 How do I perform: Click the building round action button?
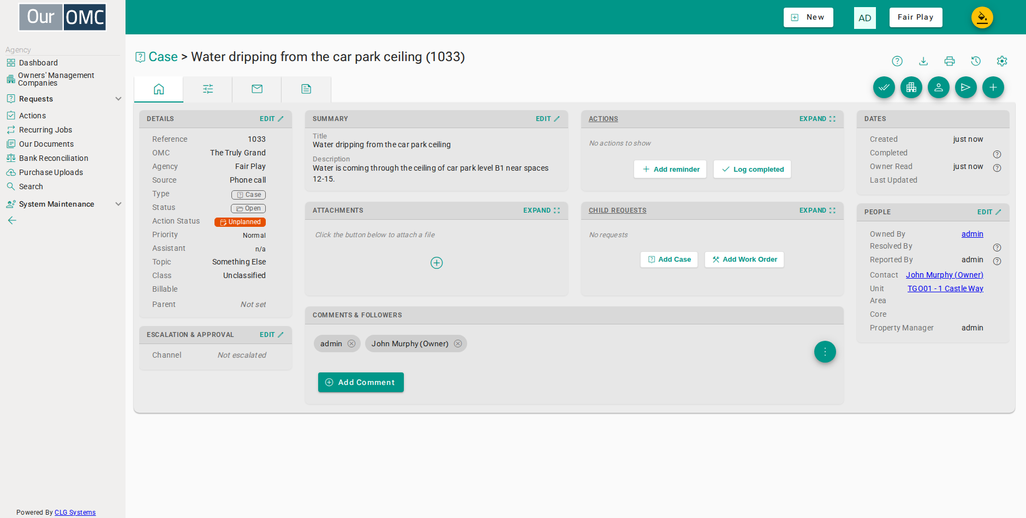click(911, 87)
